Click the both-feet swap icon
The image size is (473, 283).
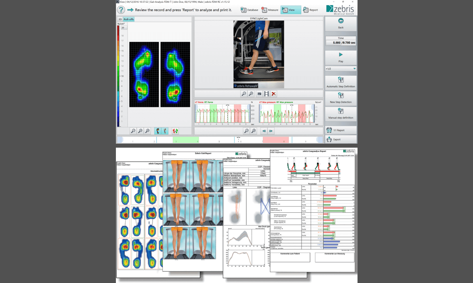click(175, 131)
